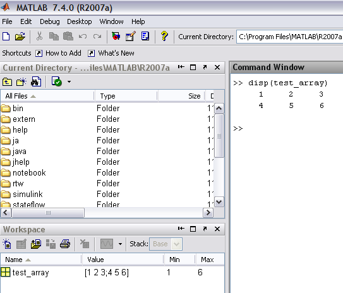Click the file list scroll left arrow

pos(6,213)
